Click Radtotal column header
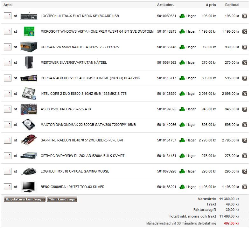 232,5
